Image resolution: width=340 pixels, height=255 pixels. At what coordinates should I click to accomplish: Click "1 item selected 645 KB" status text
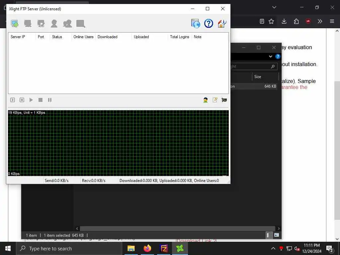[63, 235]
